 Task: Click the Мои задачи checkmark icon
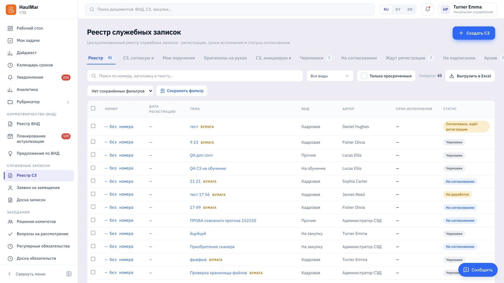point(10,41)
